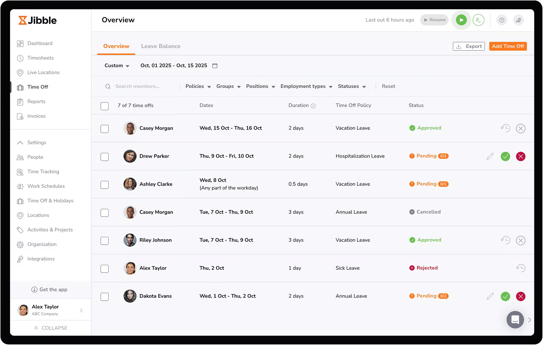543x345 pixels.
Task: Select the checkbox for Ashley Clarke's row
Action: (x=104, y=184)
